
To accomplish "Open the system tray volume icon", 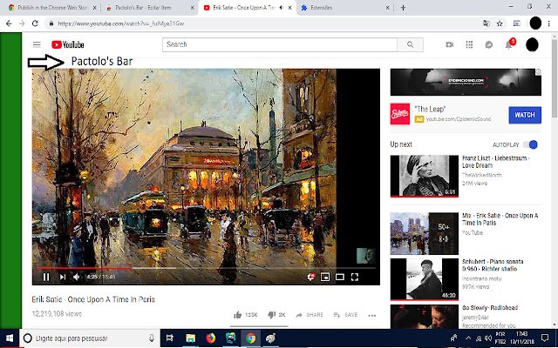I will (488, 338).
